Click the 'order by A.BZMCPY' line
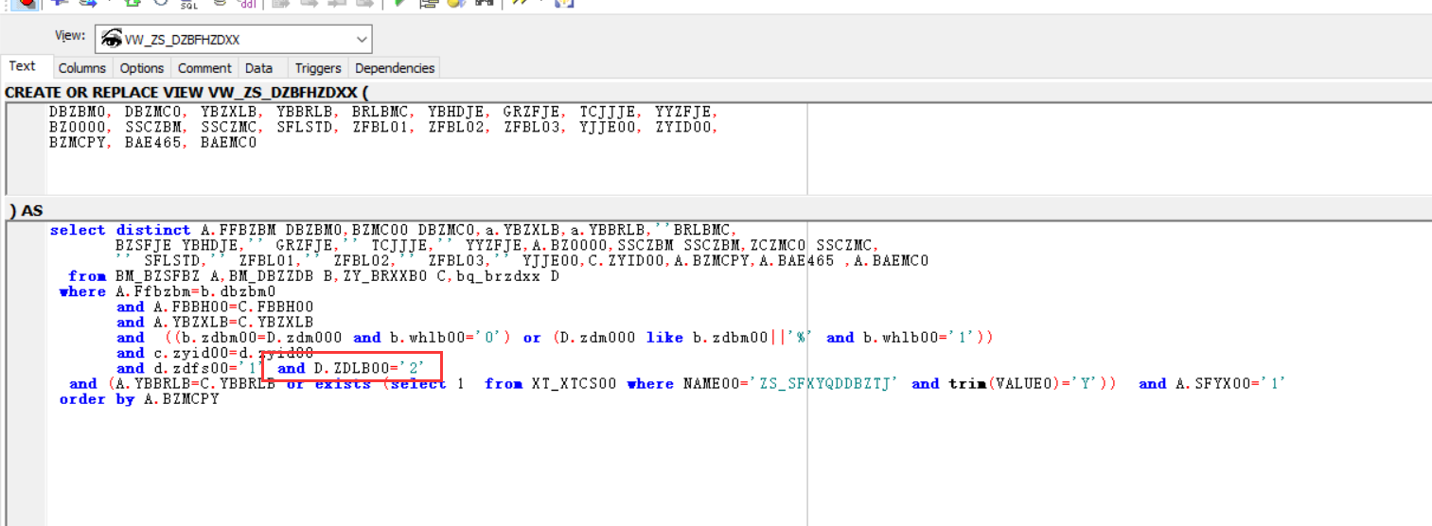 point(139,399)
